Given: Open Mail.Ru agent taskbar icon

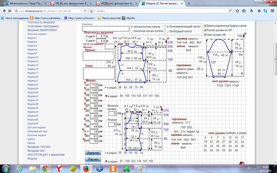Looking at the screenshot, I should pos(99,168).
